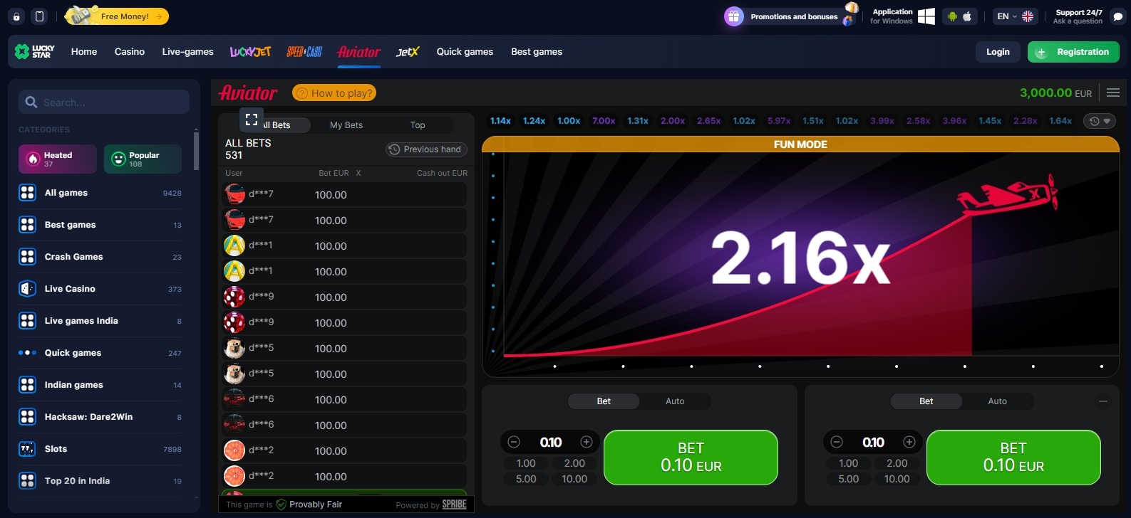Choose 10.00 quick bet in right panel

pyautogui.click(x=897, y=479)
